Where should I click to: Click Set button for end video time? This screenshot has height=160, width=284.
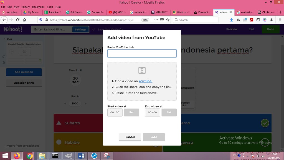(x=169, y=112)
